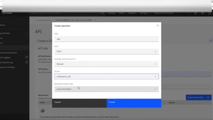Open the Verb dropdown showing POST
This screenshot has width=213, height=120.
click(106, 51)
